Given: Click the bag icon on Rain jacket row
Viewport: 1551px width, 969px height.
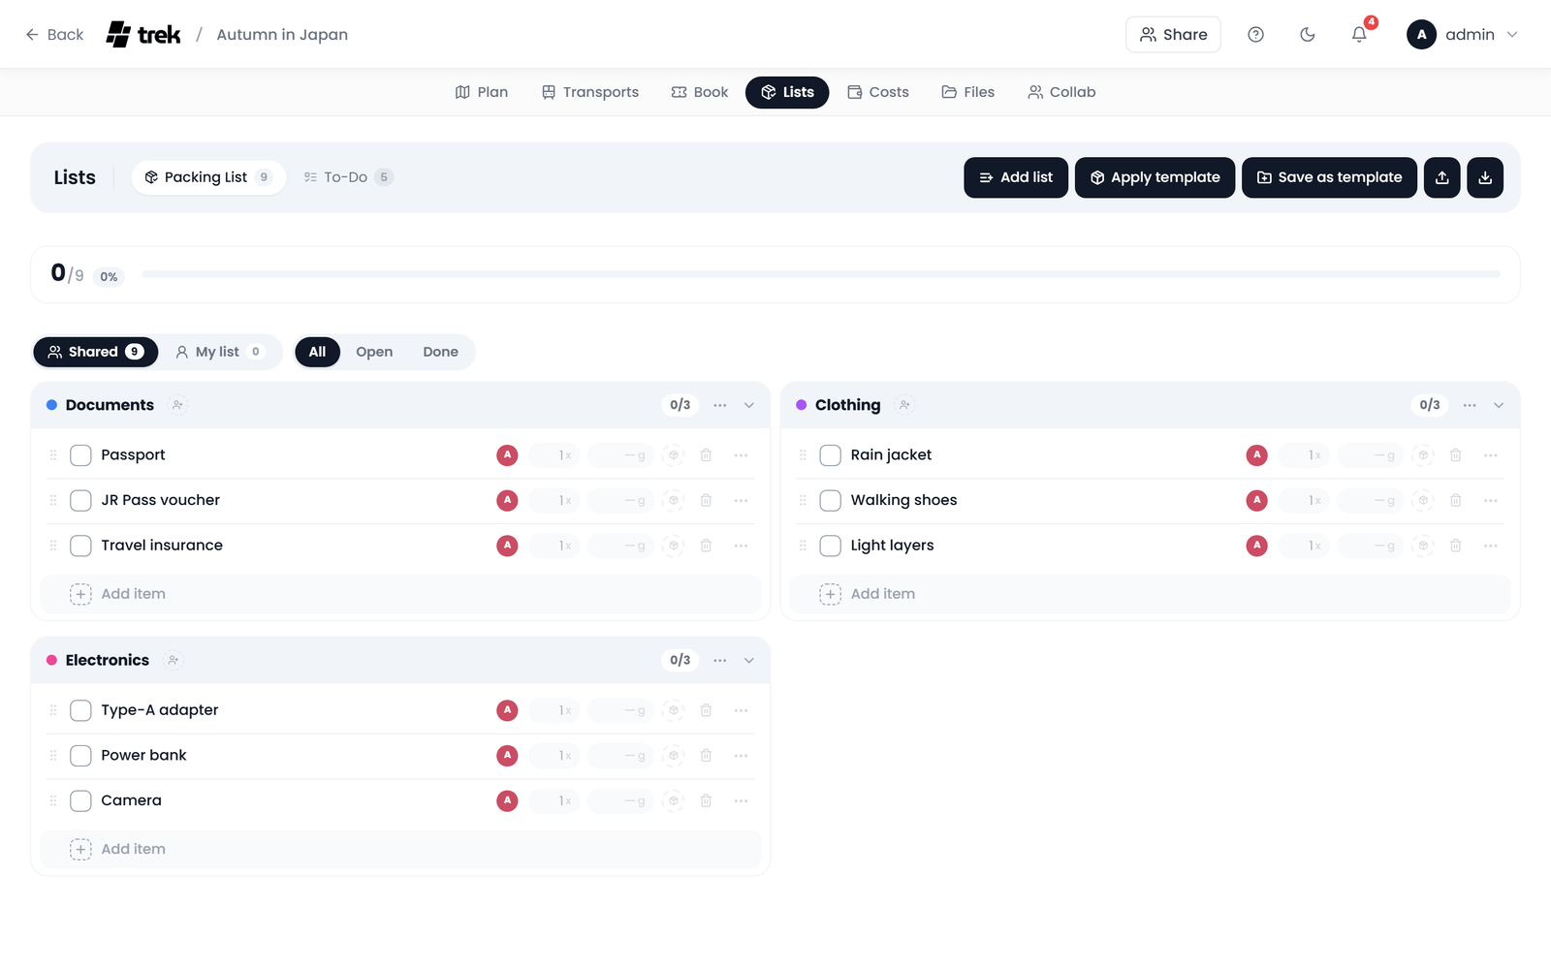Looking at the screenshot, I should [x=1423, y=455].
